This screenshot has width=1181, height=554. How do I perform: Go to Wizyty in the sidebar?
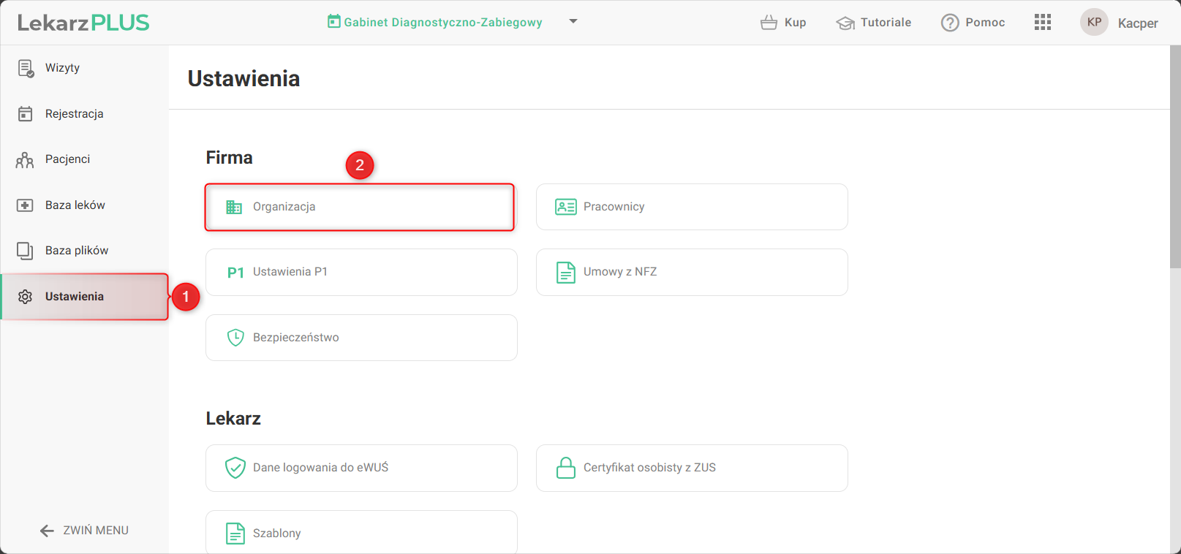(62, 68)
